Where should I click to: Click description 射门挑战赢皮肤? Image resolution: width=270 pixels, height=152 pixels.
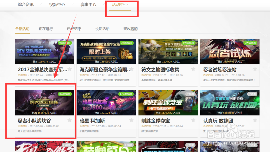(150, 131)
